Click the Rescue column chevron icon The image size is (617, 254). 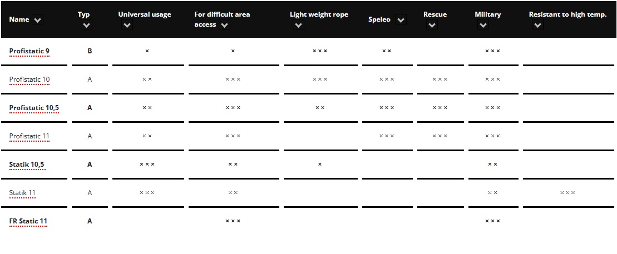click(x=432, y=25)
